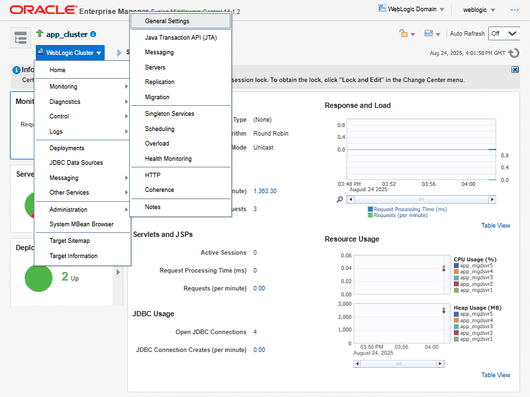Open the Administration menu item

(x=82, y=209)
